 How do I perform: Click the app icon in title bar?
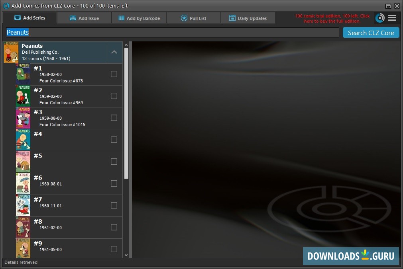pos(6,6)
